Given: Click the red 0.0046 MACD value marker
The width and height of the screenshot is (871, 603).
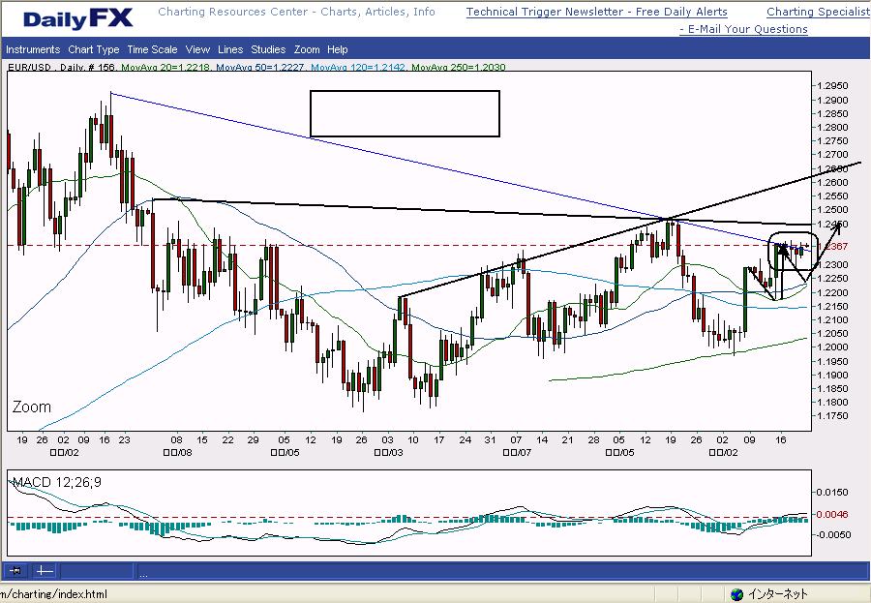Looking at the screenshot, I should click(832, 514).
